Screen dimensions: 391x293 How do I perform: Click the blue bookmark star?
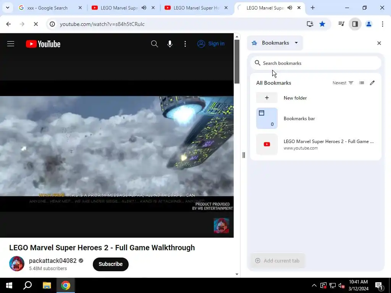[322, 24]
